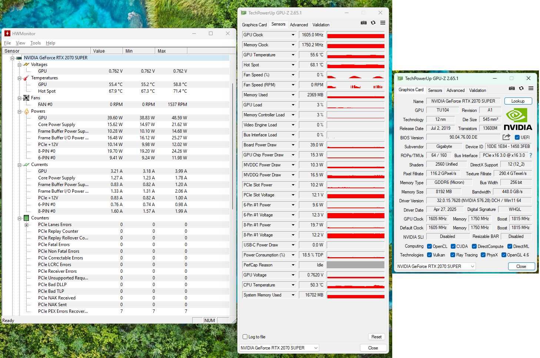The height and width of the screenshot is (358, 540).
Task: Collapse the NVIDIA GeForce RTX 2070 SUPER tree node
Action: 12,58
